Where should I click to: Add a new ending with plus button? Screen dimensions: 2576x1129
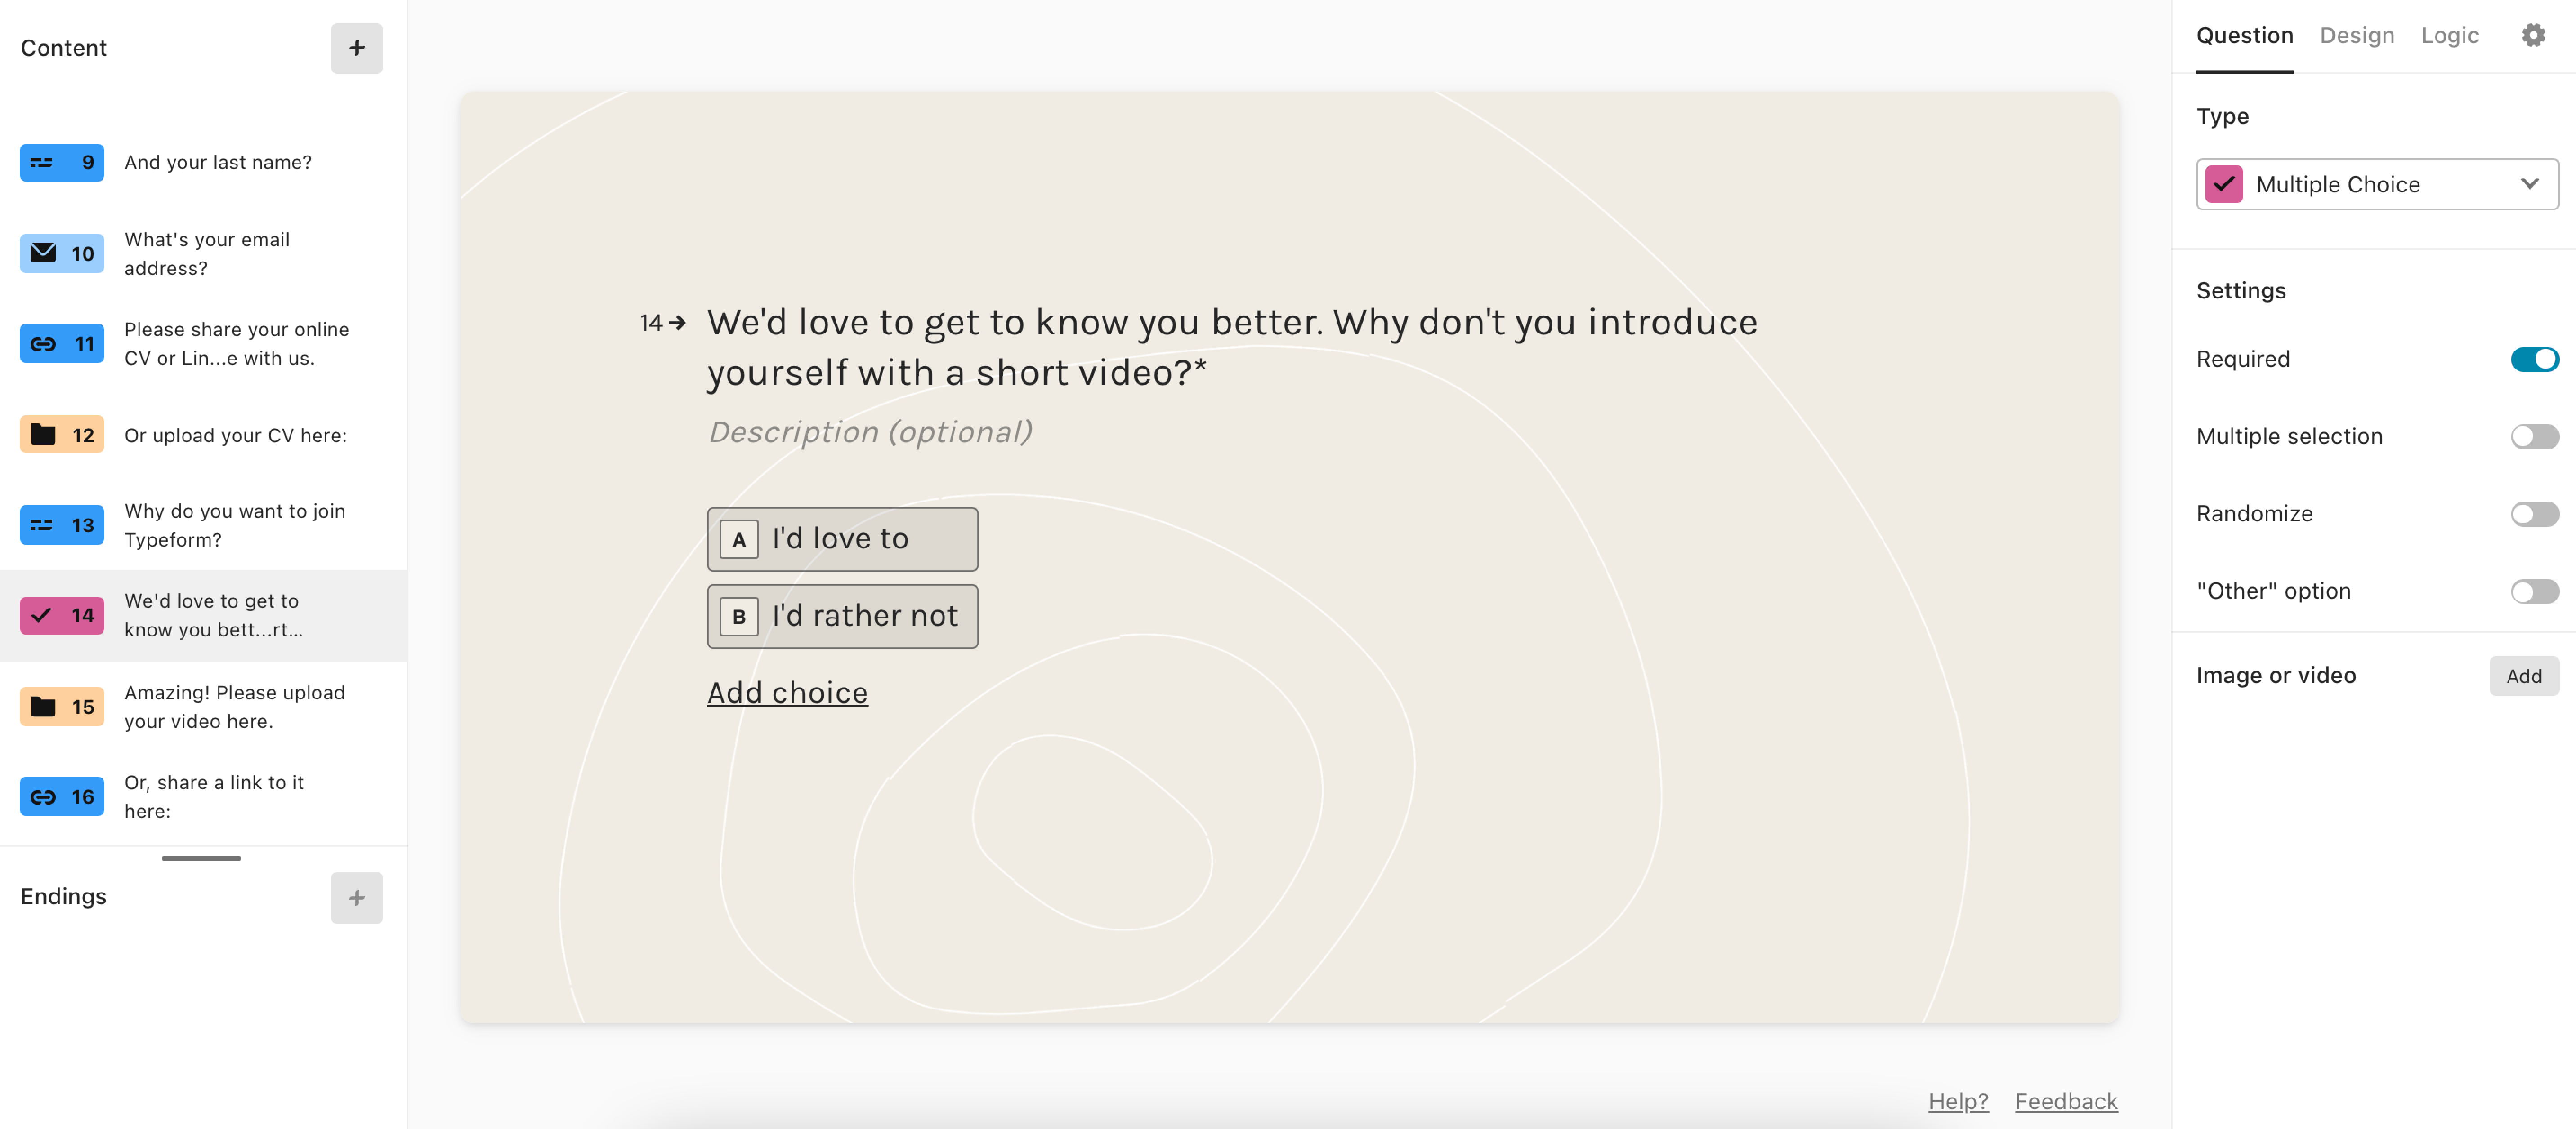coord(356,897)
